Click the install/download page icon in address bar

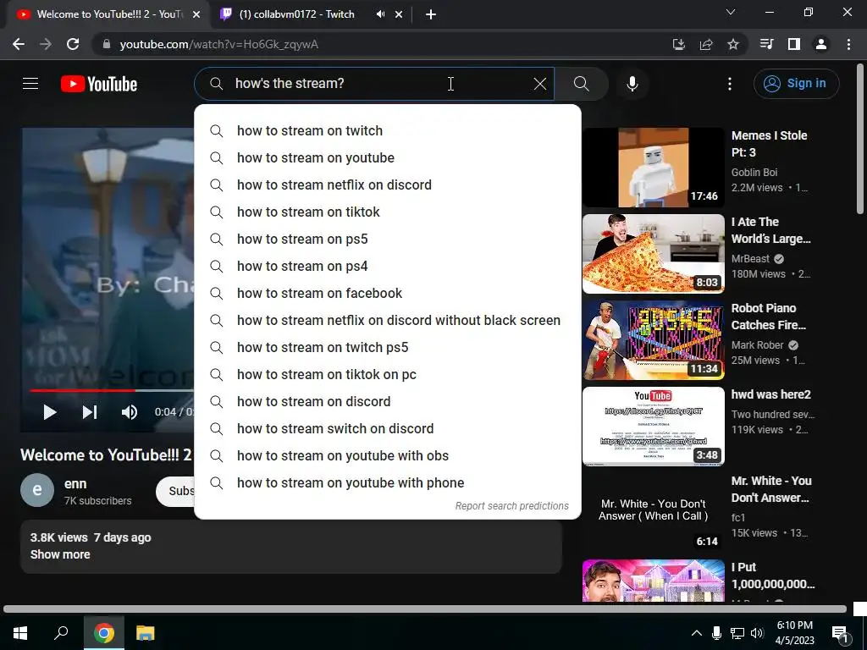(x=679, y=44)
